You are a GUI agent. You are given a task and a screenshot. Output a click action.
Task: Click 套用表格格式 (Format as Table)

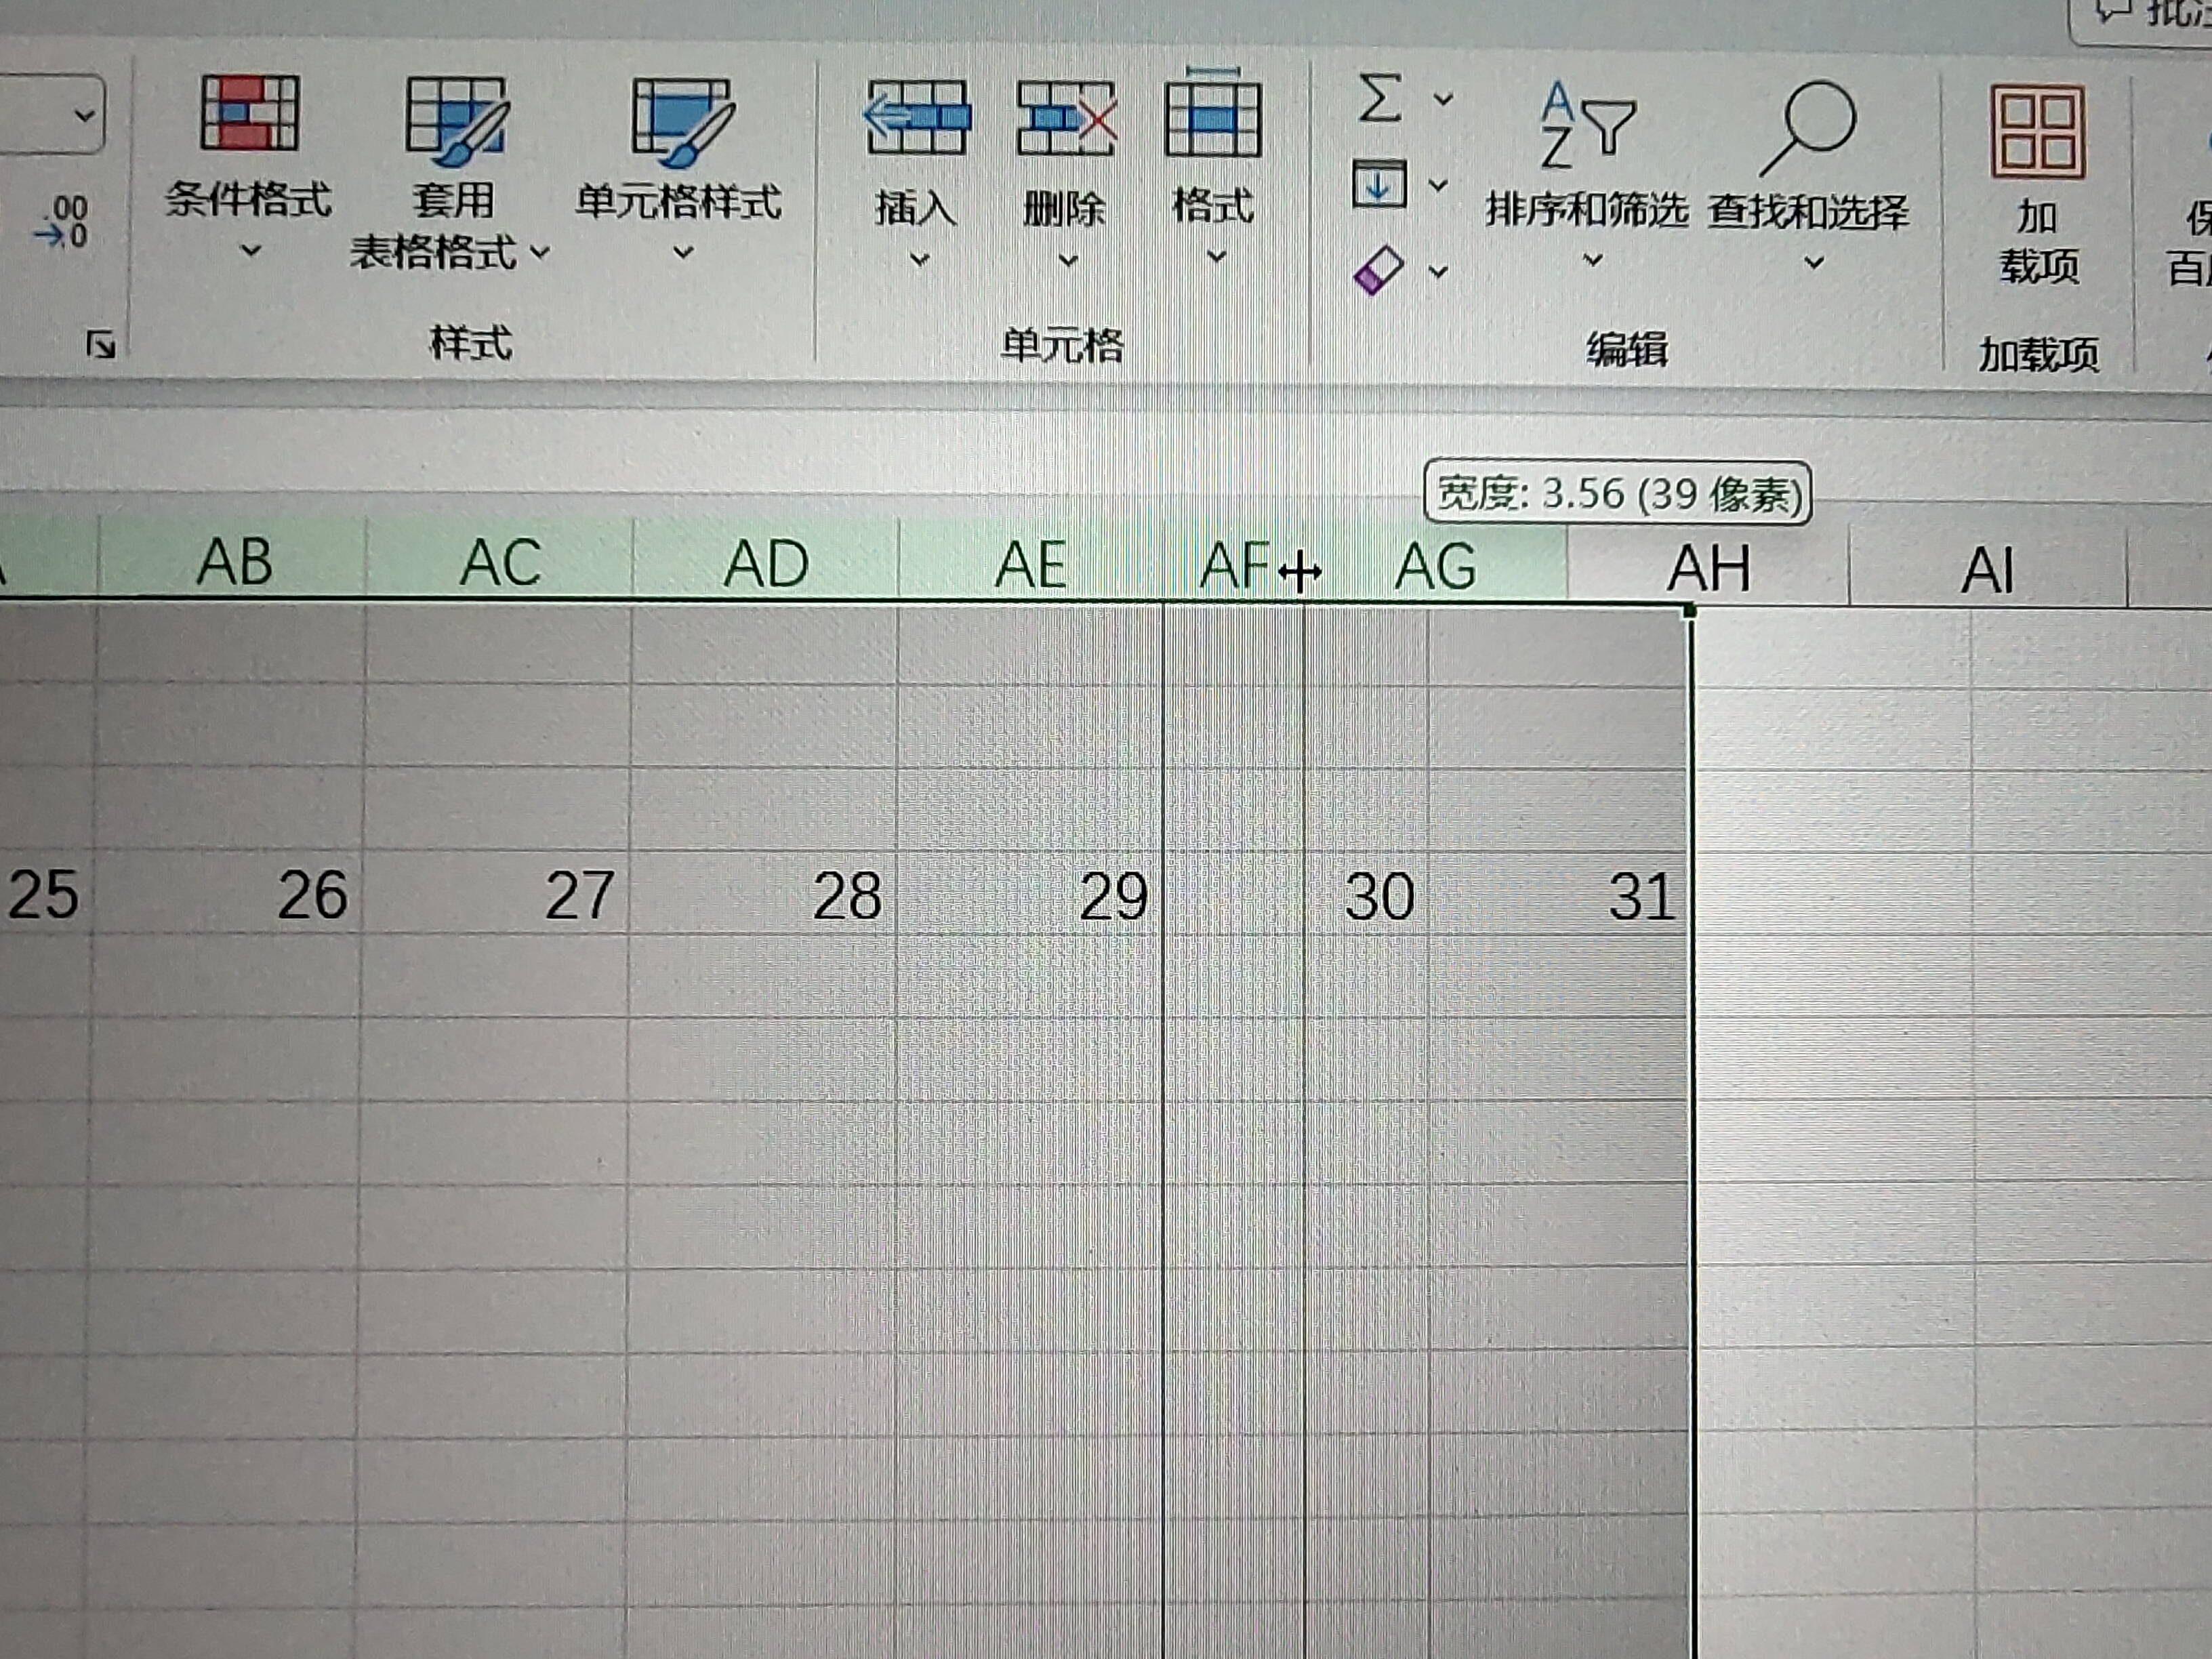[x=455, y=160]
